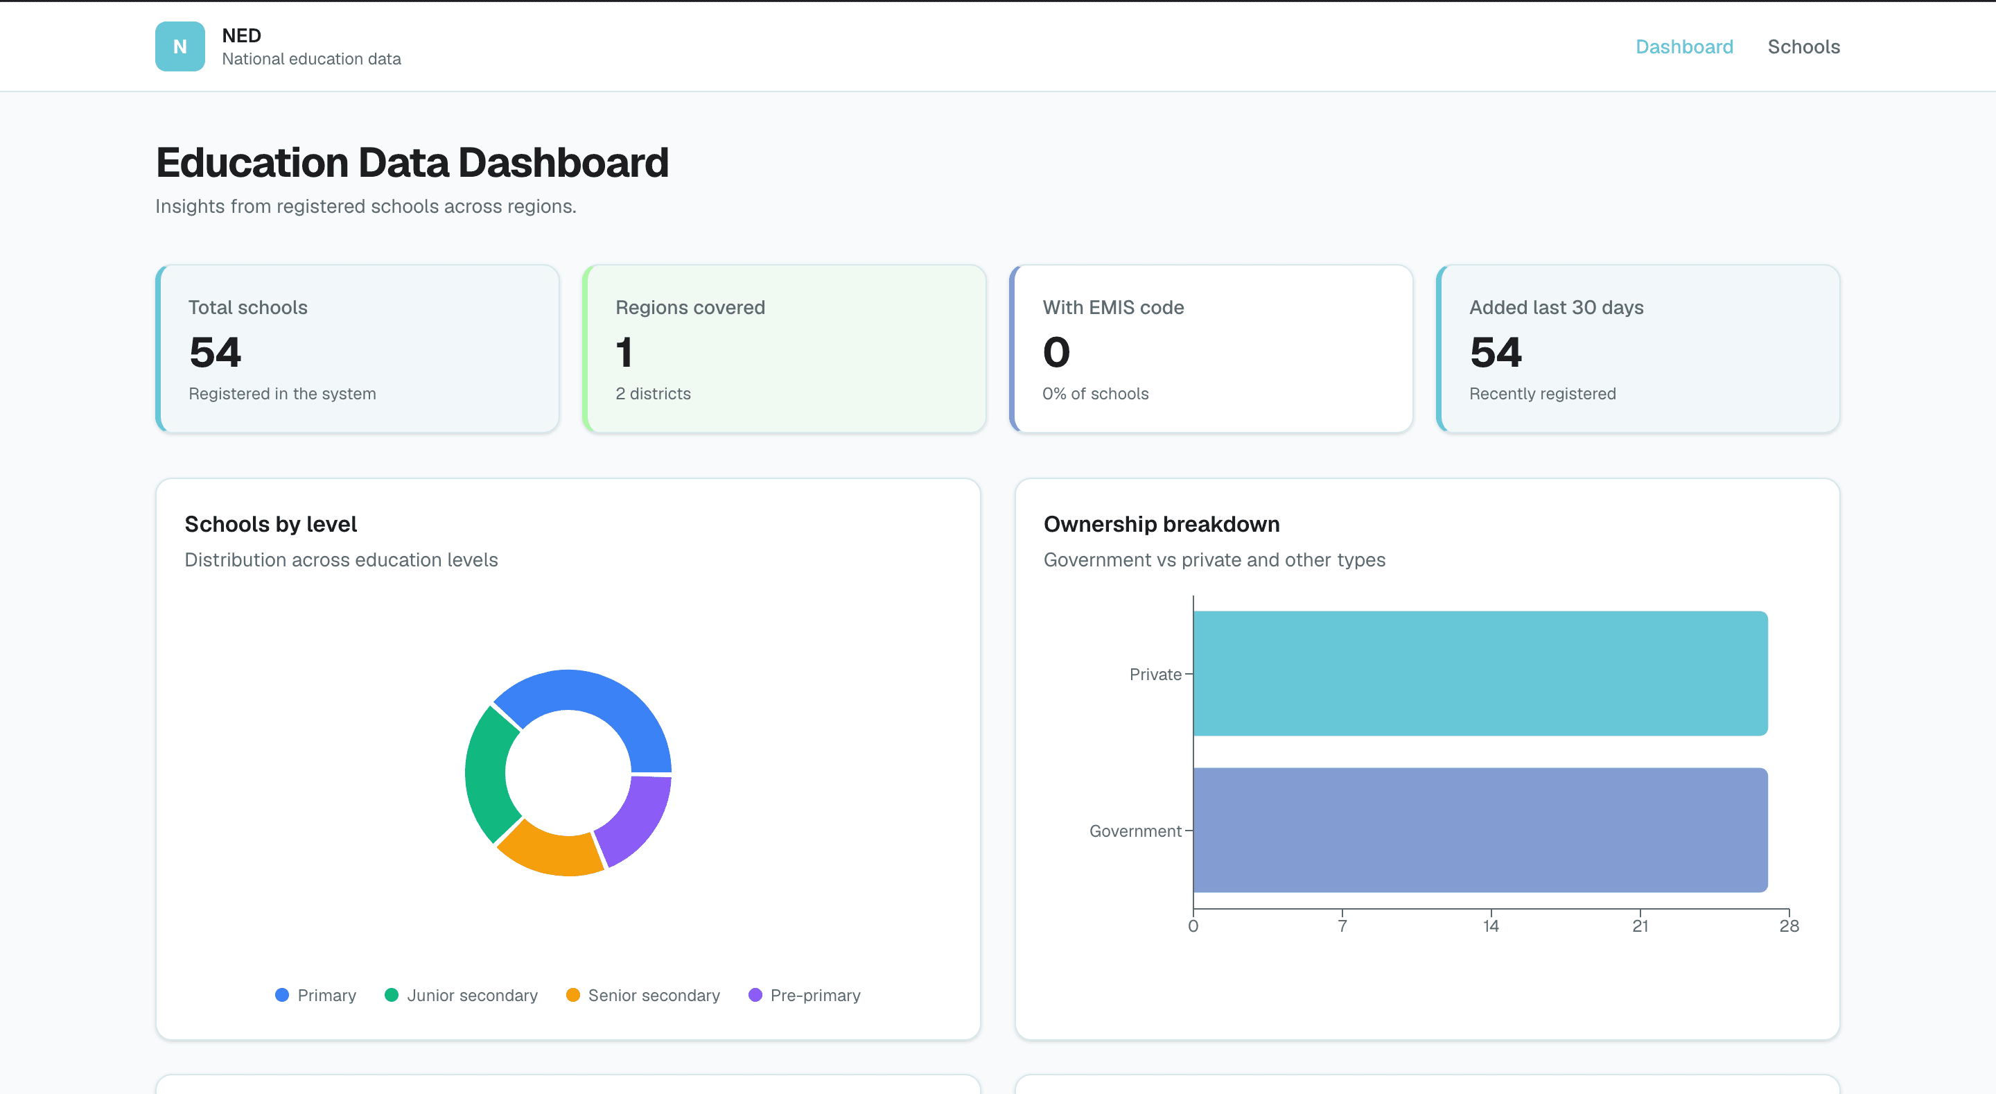1996x1094 pixels.
Task: Click 'Registered in the system' text
Action: (x=282, y=394)
